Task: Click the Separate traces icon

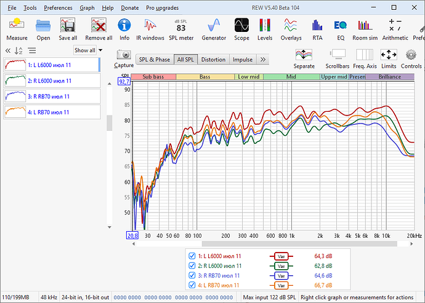Action: tap(304, 59)
